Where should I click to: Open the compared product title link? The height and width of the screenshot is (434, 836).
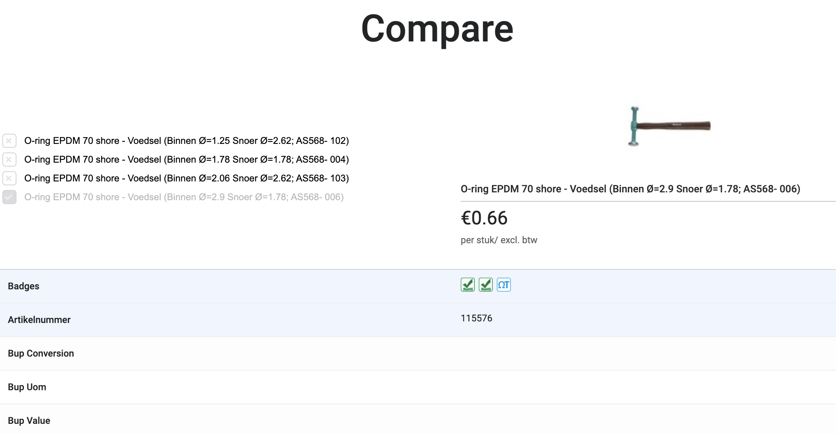(x=630, y=189)
